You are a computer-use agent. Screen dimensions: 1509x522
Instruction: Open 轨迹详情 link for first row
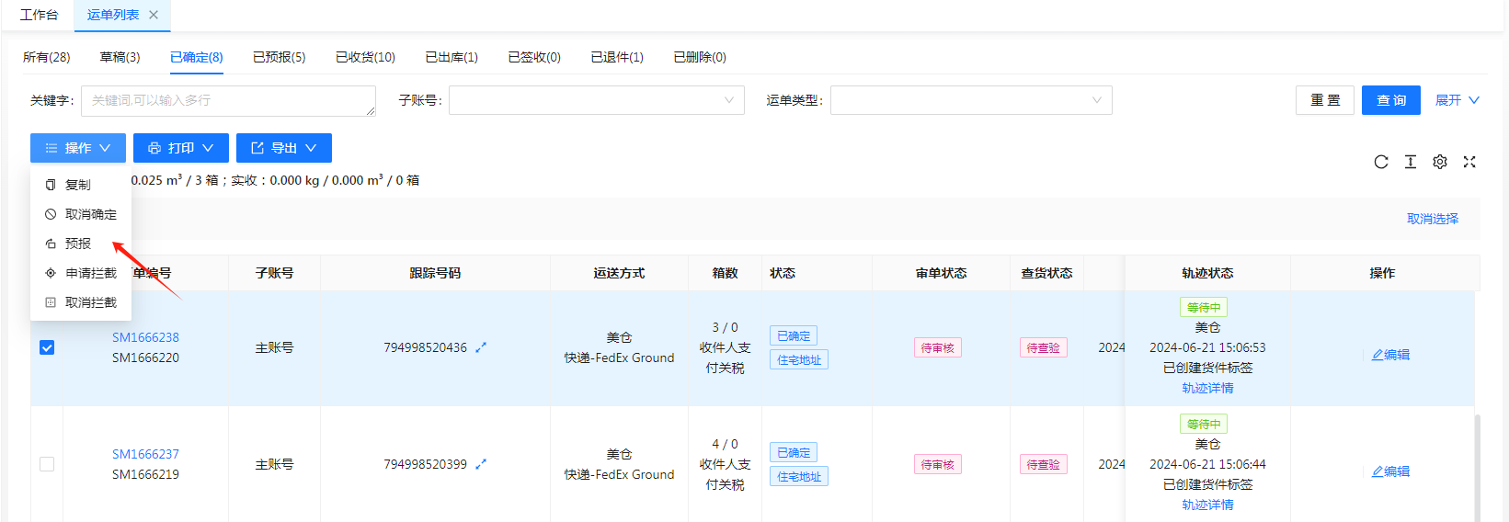pos(1207,388)
